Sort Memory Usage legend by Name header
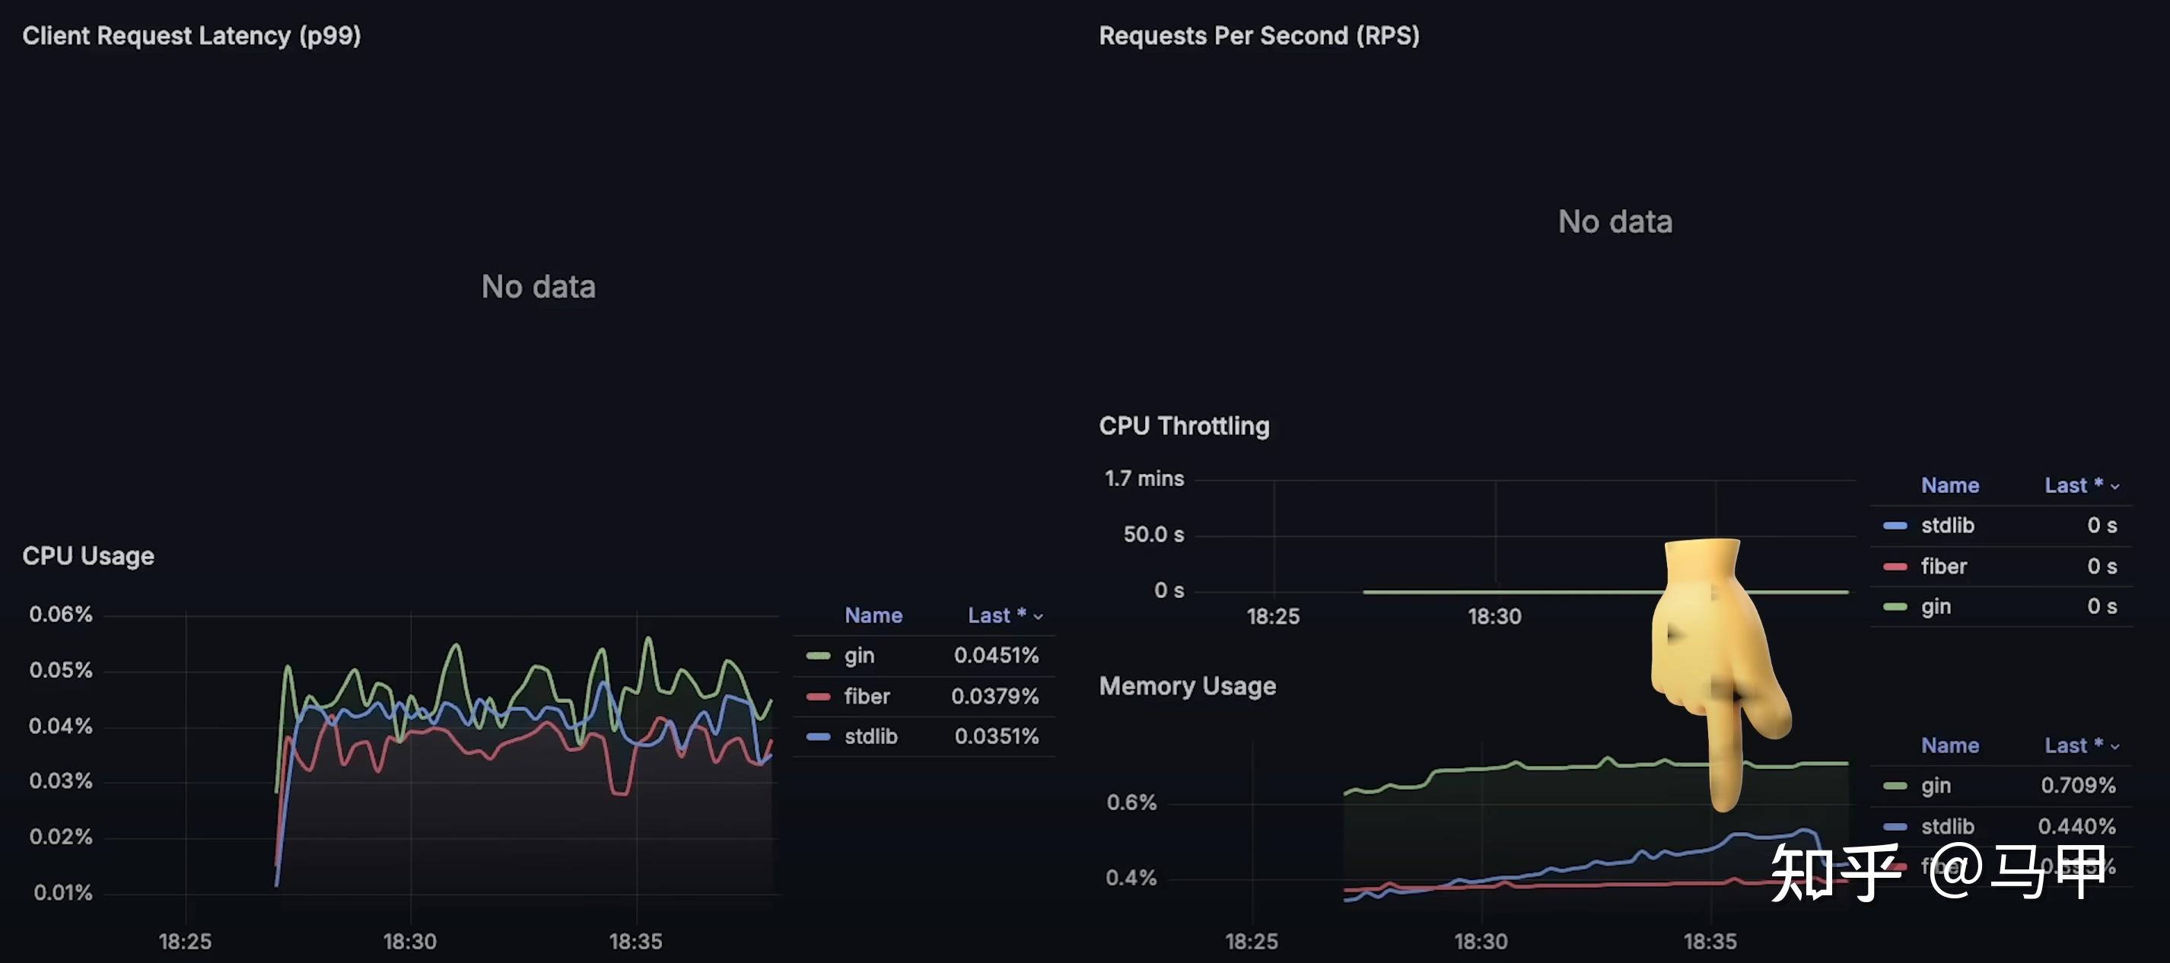This screenshot has width=2170, height=963. pyautogui.click(x=1949, y=745)
